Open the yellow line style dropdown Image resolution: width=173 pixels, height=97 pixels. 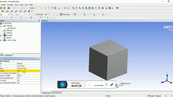tap(4, 11)
